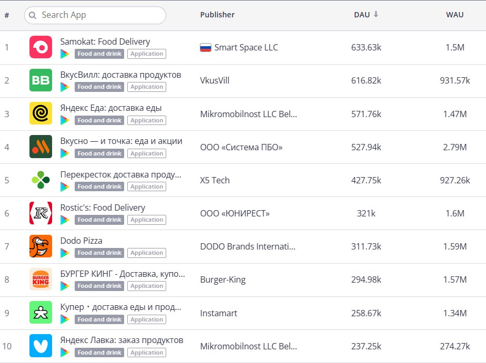Screen dimensions: 486x363
Task: Open publisher DODO Brands International
Action: [248, 246]
